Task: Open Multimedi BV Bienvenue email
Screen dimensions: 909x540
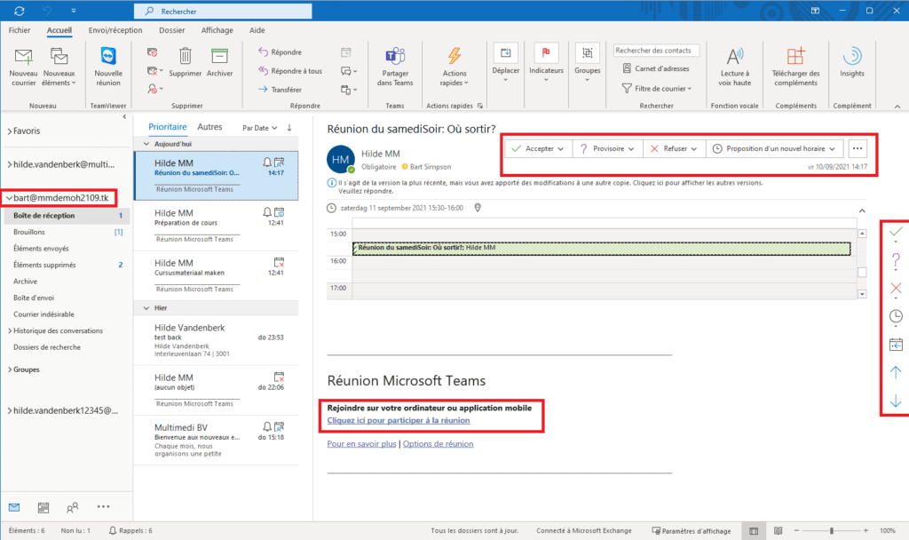Action: pos(217,441)
